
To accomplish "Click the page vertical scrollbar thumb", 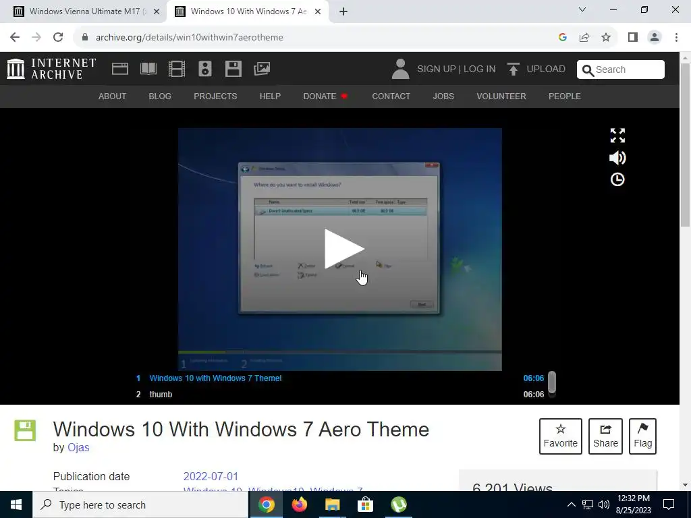I will pos(686,146).
